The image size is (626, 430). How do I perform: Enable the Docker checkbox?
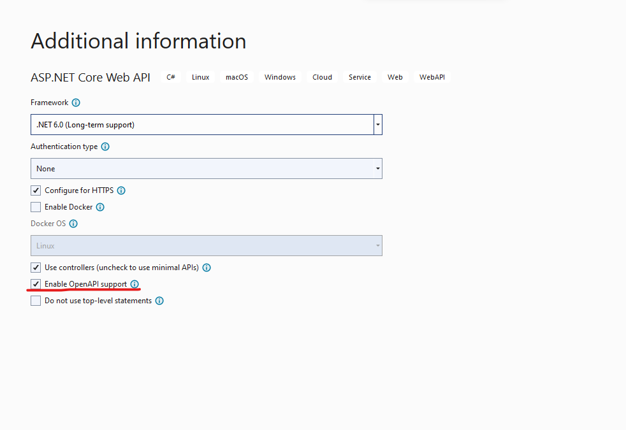click(36, 207)
